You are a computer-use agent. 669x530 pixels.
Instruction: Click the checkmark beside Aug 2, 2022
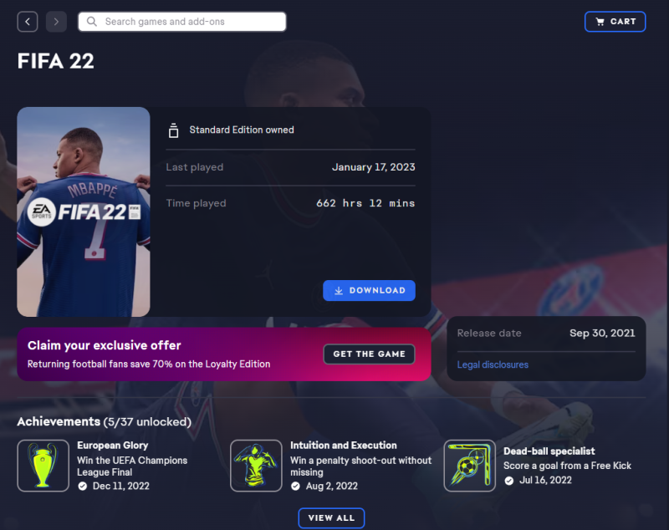[295, 486]
